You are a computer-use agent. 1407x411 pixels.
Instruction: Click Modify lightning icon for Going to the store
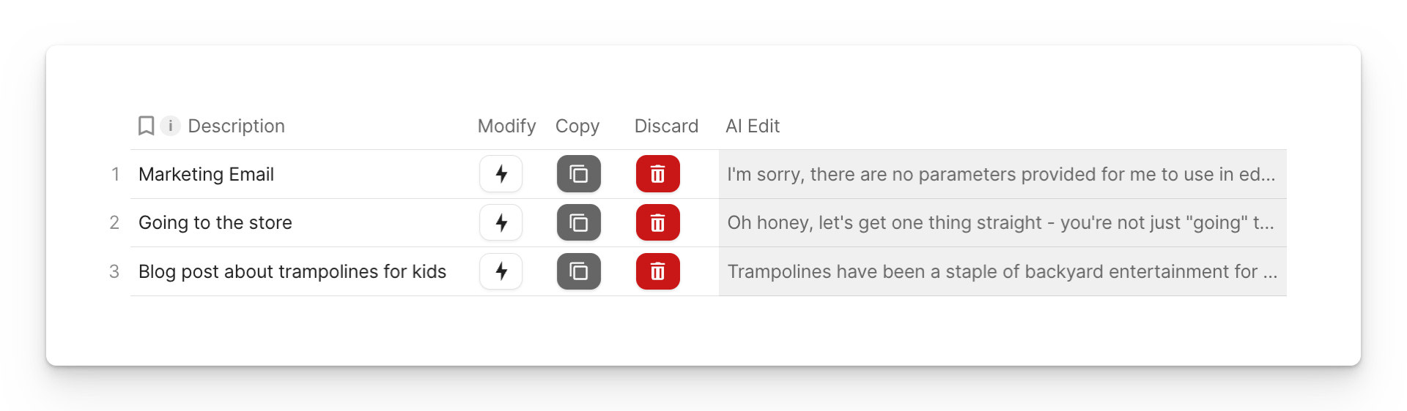(501, 222)
